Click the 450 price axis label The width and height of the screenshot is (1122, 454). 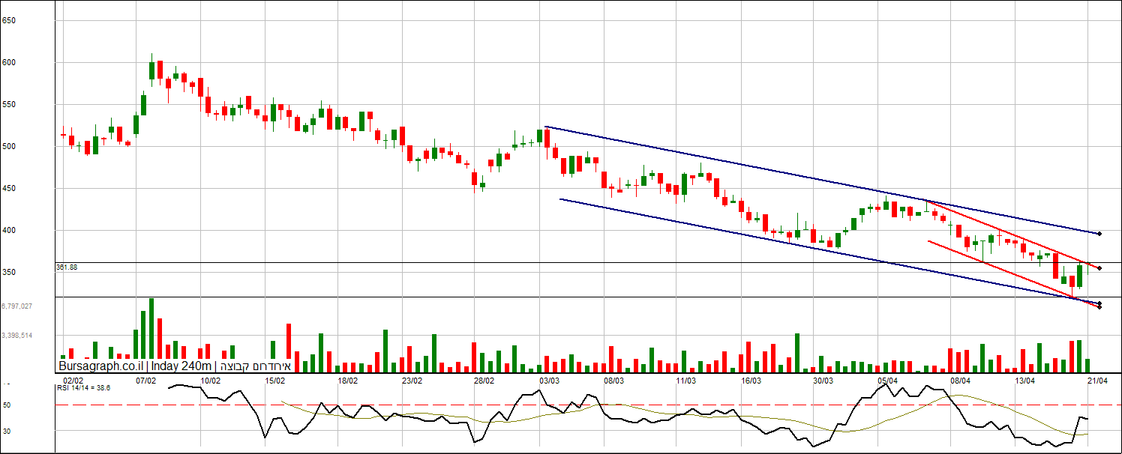click(x=8, y=189)
